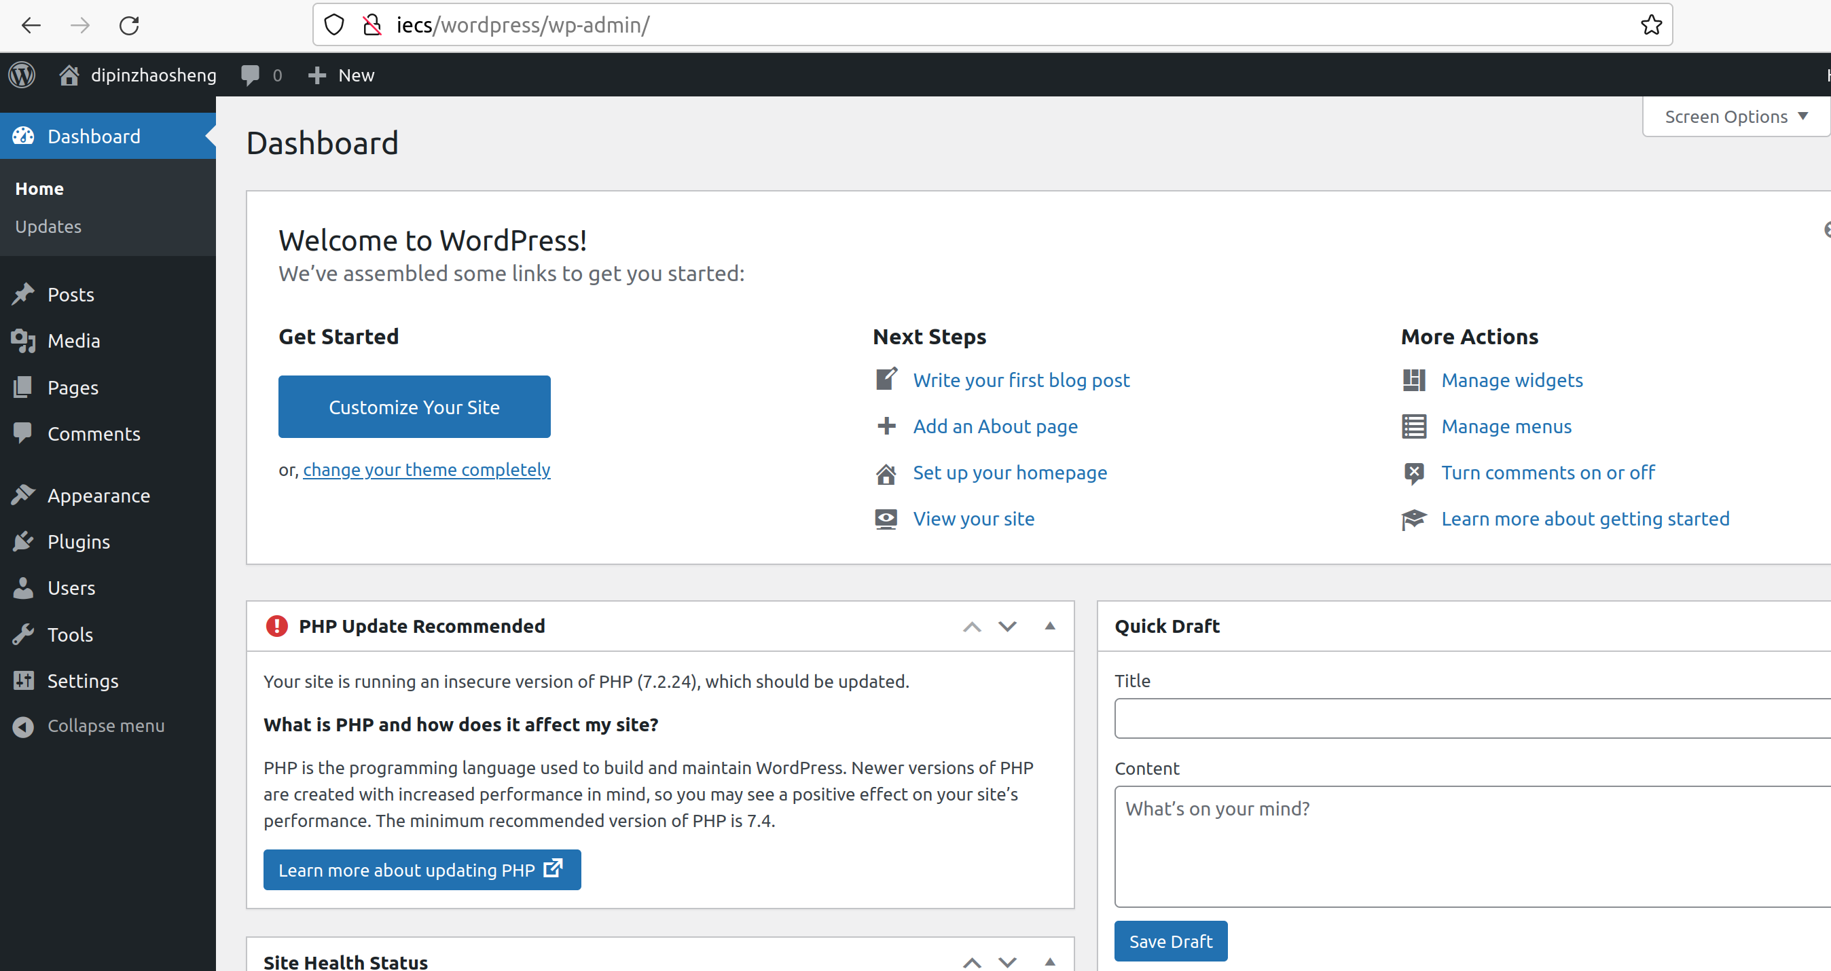This screenshot has width=1831, height=971.
Task: Bookmark this page with the star icon
Action: (x=1650, y=25)
